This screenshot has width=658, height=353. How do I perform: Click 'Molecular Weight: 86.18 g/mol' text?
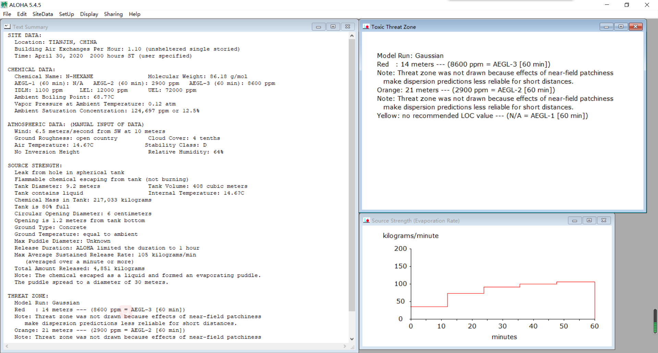(197, 76)
